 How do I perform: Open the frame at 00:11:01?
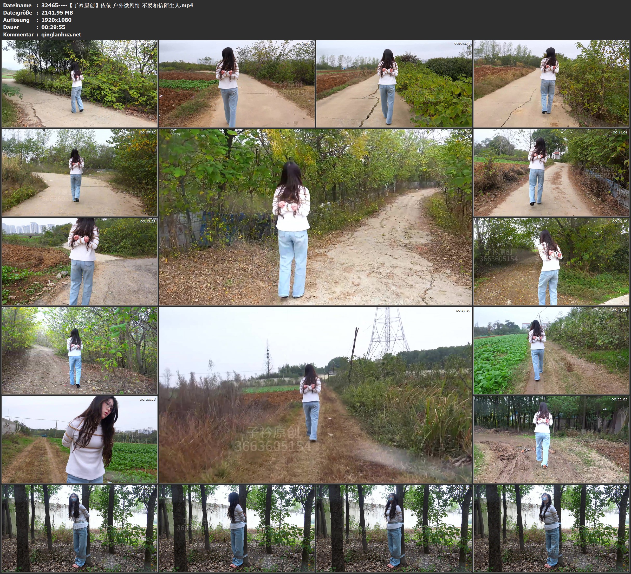(551, 173)
